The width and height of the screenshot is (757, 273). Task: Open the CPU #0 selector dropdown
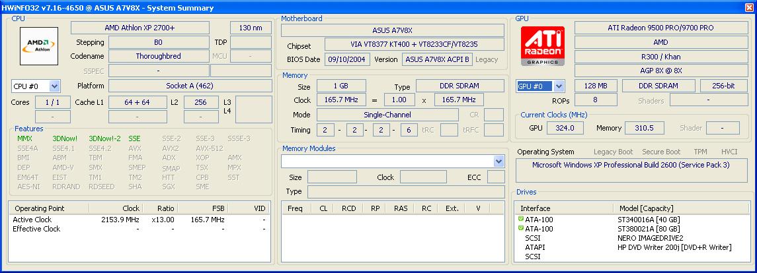tap(55, 86)
